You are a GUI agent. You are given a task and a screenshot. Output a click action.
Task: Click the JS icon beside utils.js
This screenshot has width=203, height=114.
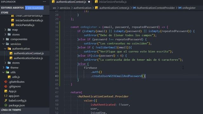click(x=9, y=77)
